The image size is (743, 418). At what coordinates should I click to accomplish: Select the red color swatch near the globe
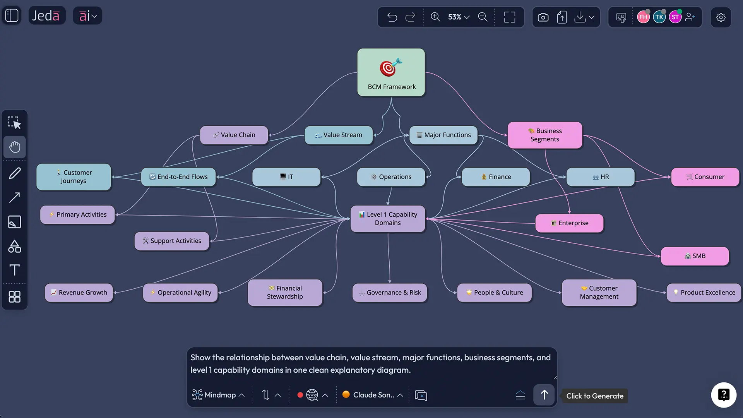pyautogui.click(x=300, y=395)
